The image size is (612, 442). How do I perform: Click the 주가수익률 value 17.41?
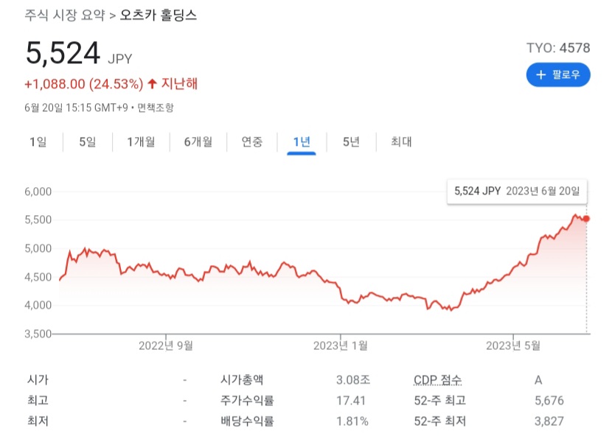pyautogui.click(x=351, y=400)
